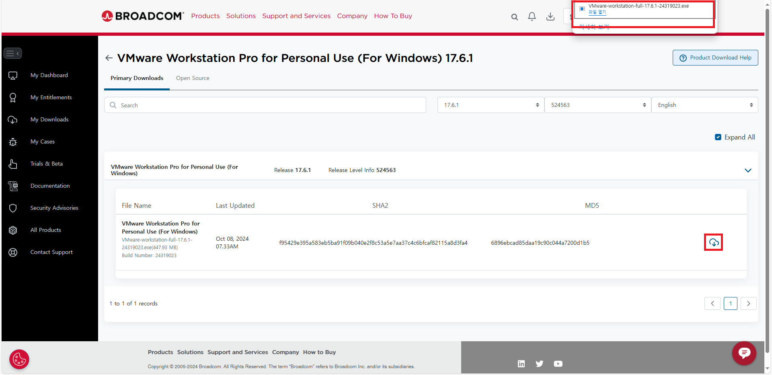Click the Last Updated column header
Screen dimensions: 772x375
235,205
